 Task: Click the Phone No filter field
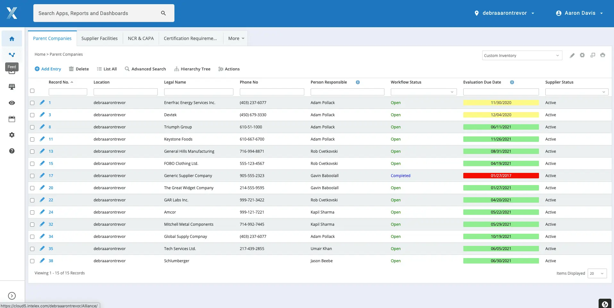(272, 92)
